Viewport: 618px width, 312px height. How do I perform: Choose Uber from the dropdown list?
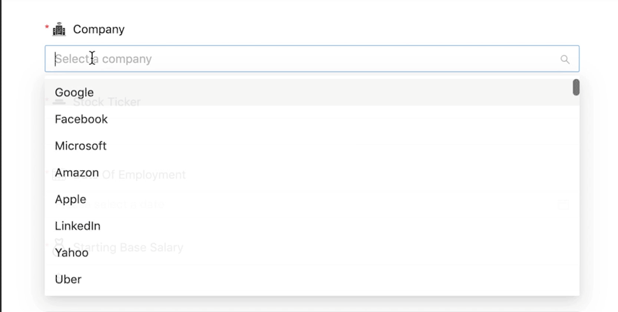[68, 280]
